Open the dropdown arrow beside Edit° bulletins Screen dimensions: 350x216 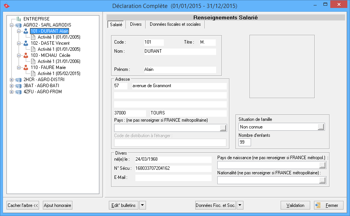point(143,205)
